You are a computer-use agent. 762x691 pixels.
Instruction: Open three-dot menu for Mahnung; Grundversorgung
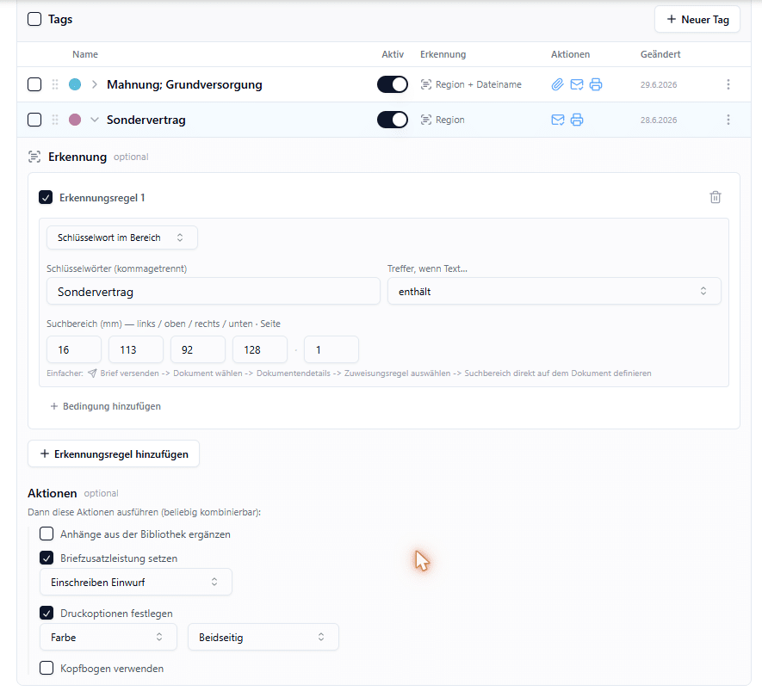tap(728, 84)
